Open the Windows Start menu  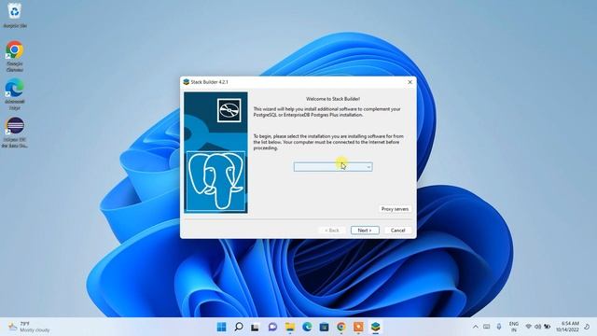pos(222,327)
